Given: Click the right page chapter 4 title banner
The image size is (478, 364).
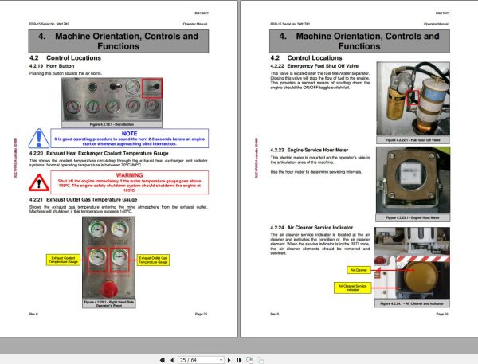Looking at the screenshot, I should pos(359,41).
